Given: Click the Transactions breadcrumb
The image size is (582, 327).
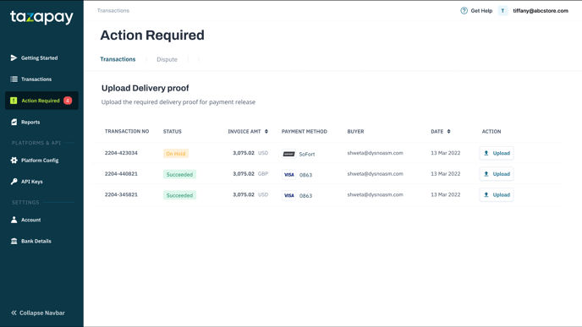Looking at the screenshot, I should click(x=113, y=10).
